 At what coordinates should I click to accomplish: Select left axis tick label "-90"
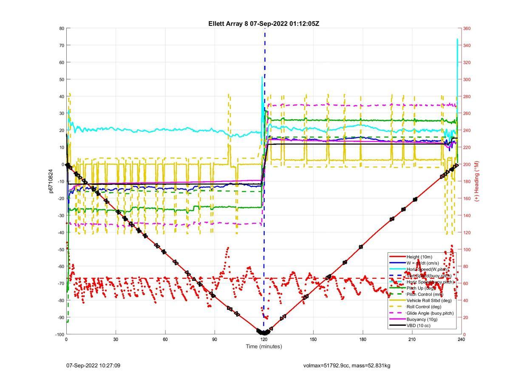click(61, 317)
